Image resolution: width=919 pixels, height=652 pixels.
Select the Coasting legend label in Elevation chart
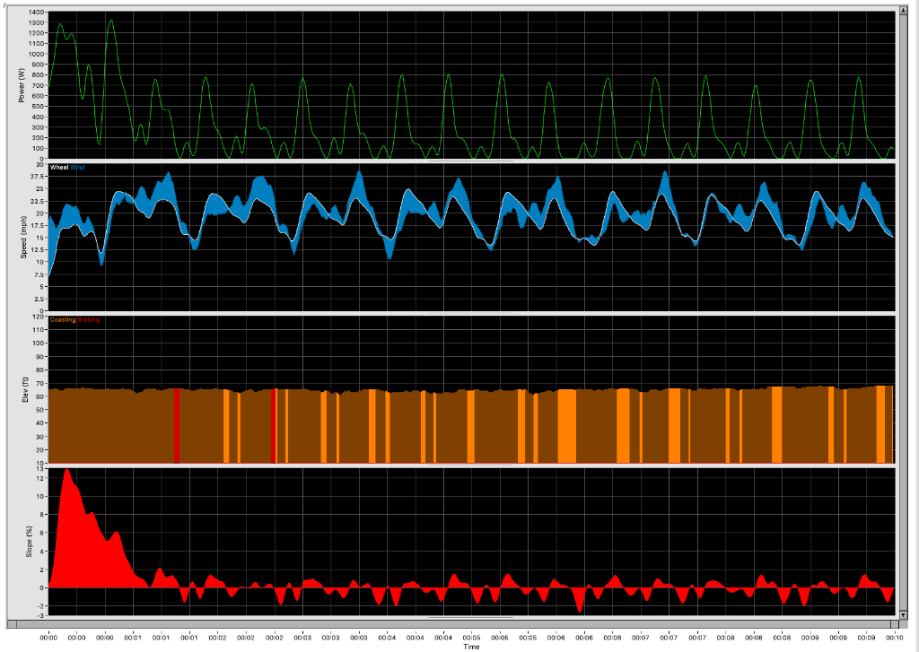(63, 320)
